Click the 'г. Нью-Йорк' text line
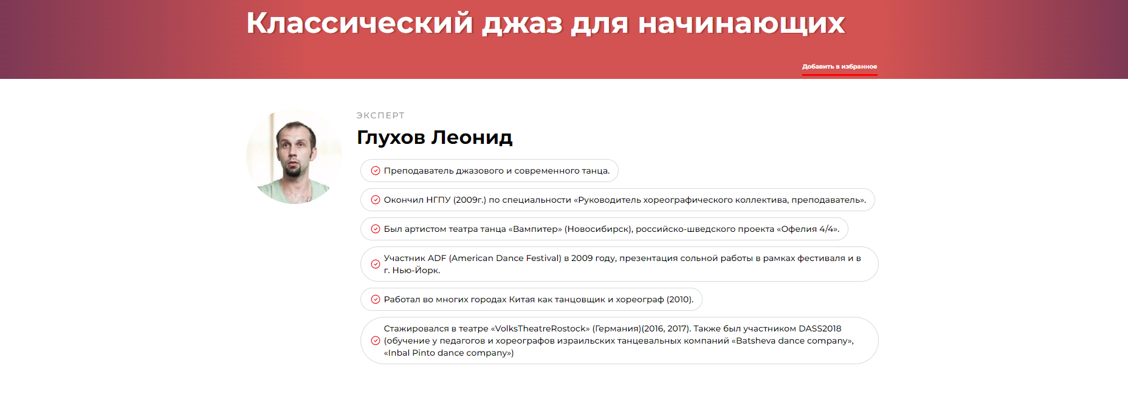The image size is (1128, 414). (411, 270)
